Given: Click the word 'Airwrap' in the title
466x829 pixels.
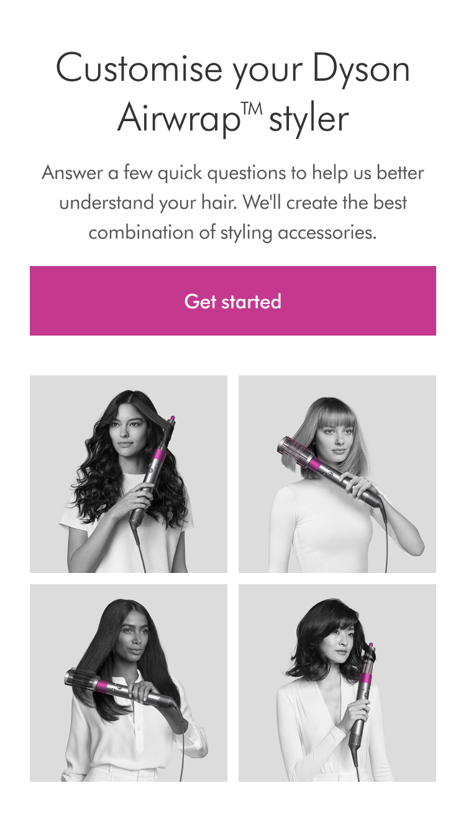Looking at the screenshot, I should click(x=179, y=119).
